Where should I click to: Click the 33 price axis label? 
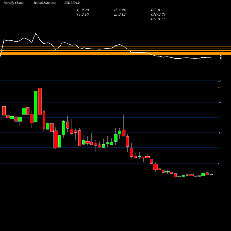click(x=219, y=81)
